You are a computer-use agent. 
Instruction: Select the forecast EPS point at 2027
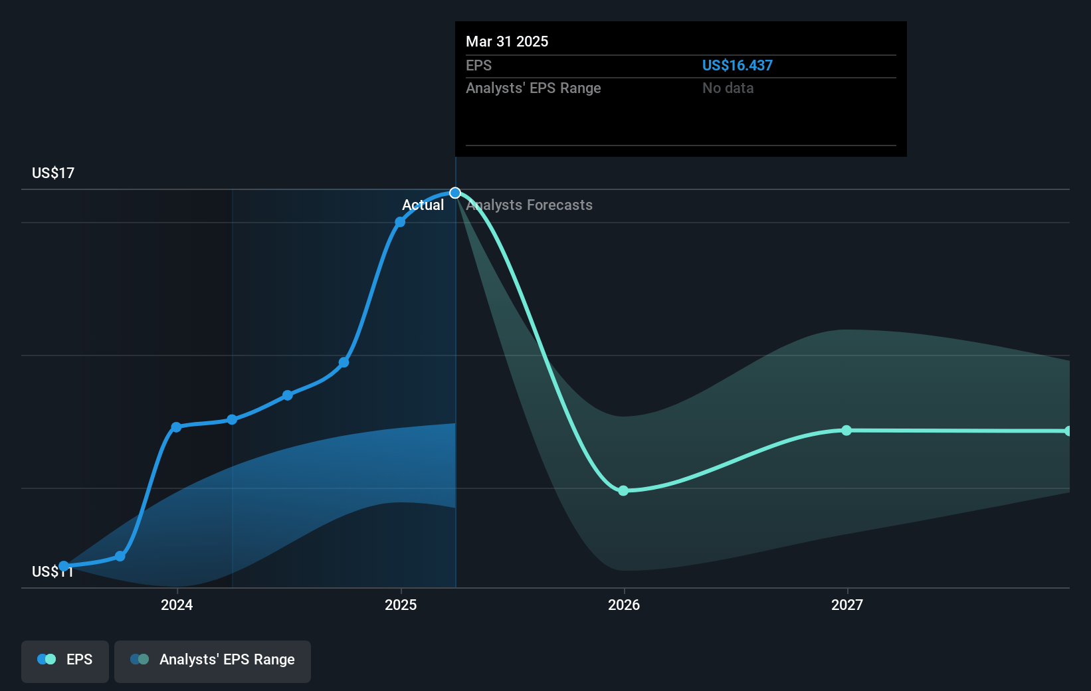[x=846, y=431]
